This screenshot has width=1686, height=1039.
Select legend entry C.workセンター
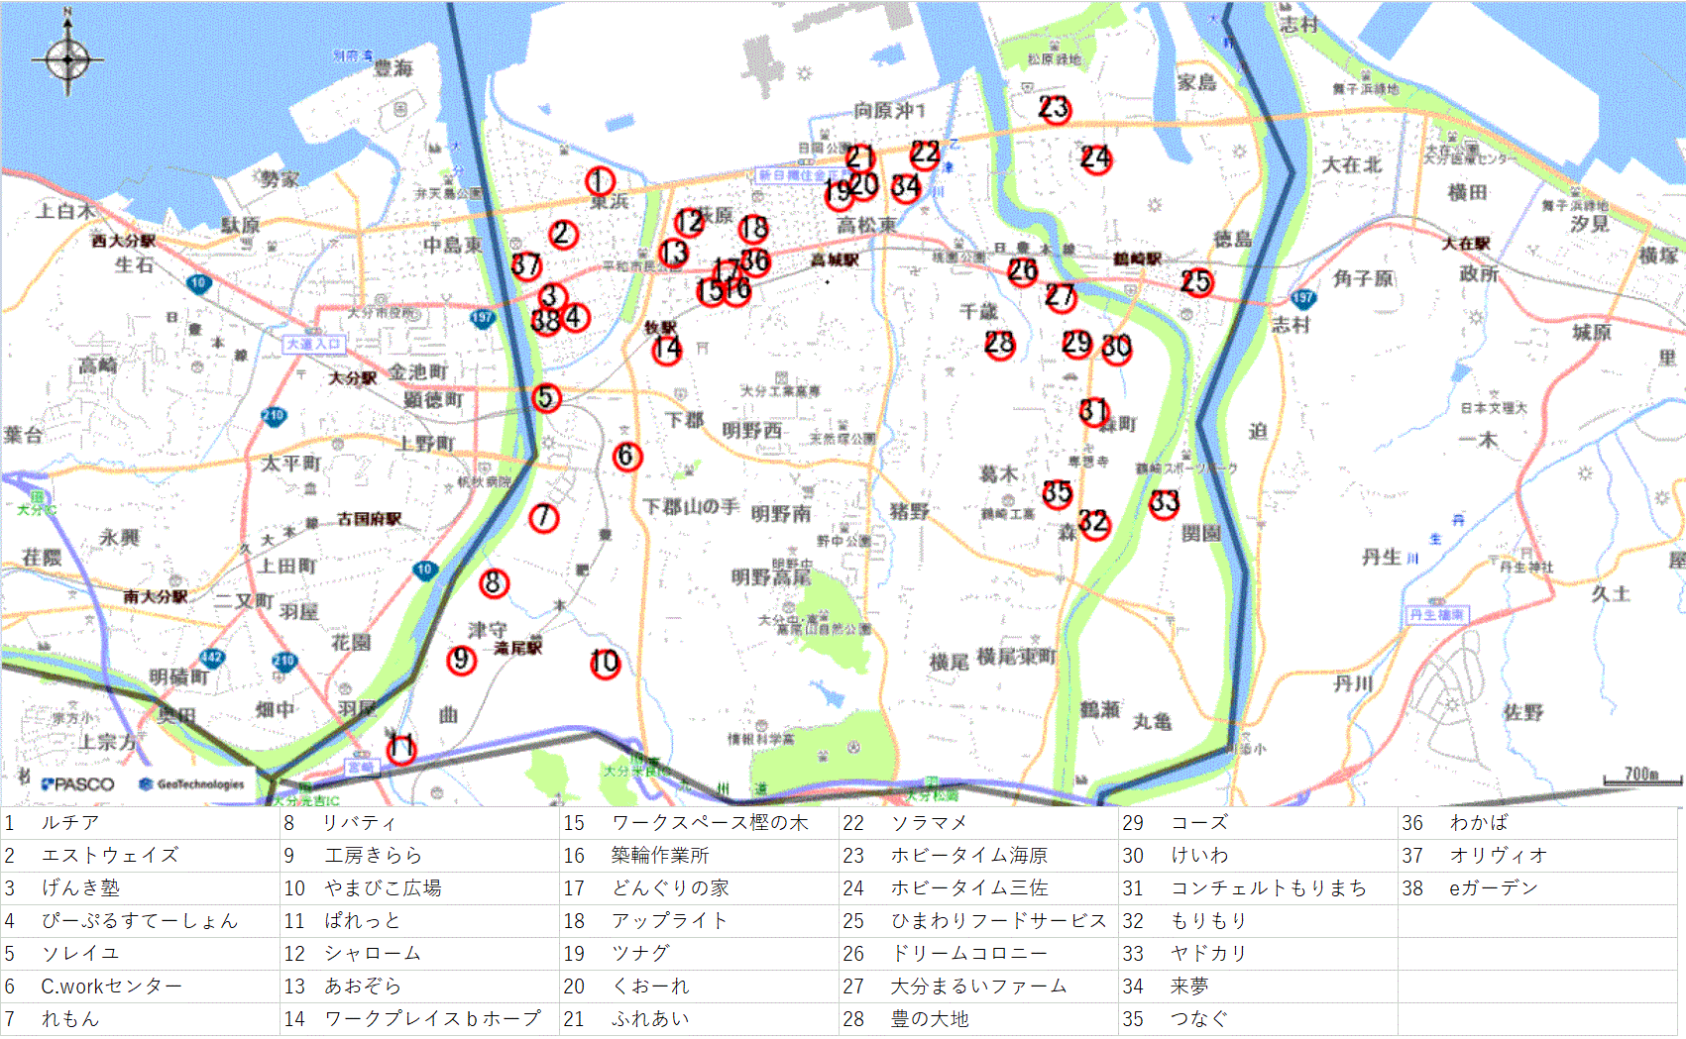click(x=112, y=986)
